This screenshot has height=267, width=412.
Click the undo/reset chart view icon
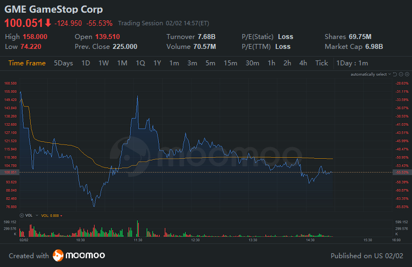click(x=395, y=74)
